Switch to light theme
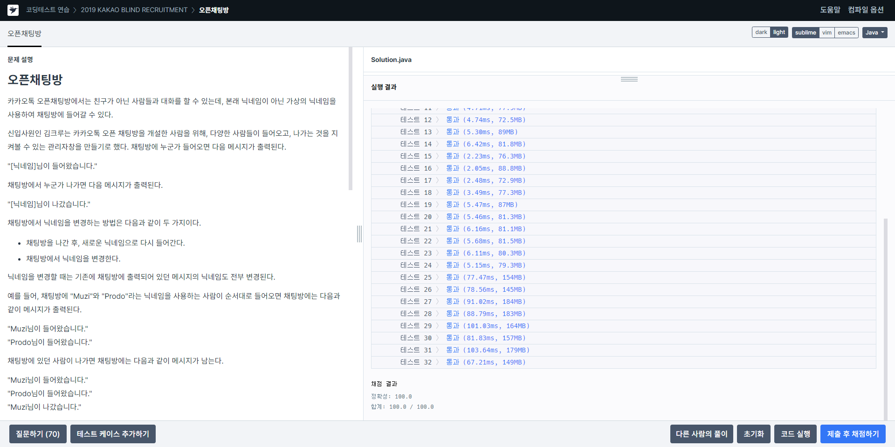 (779, 32)
